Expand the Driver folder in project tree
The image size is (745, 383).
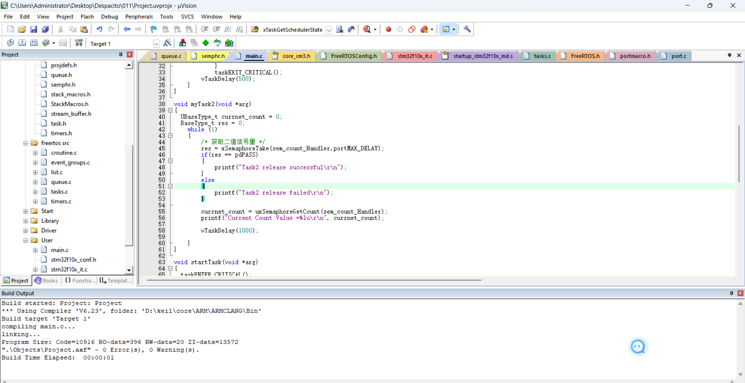tap(26, 231)
